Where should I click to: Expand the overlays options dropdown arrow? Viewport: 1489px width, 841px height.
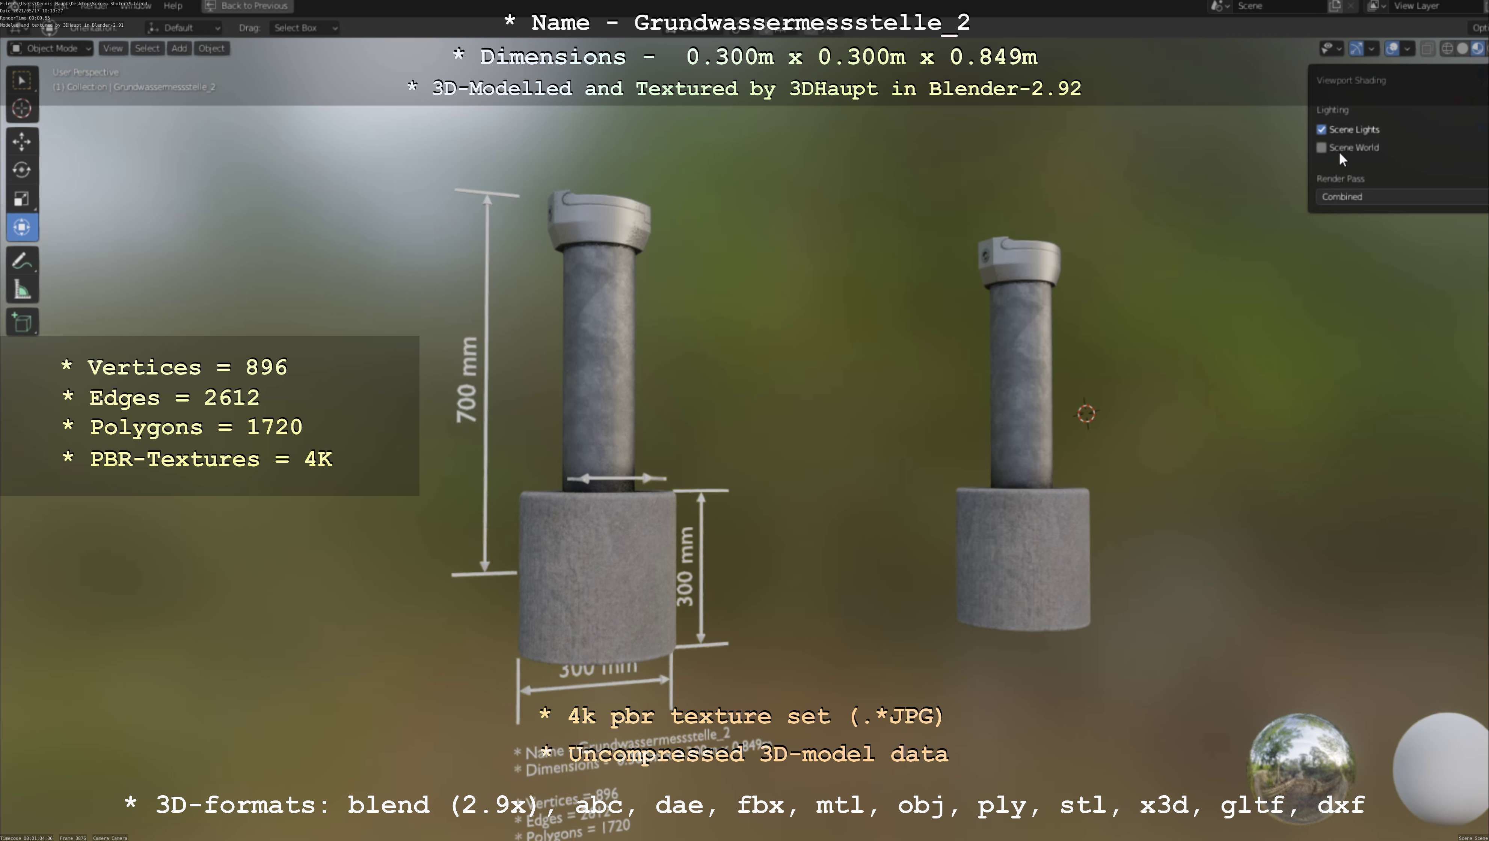click(1408, 48)
